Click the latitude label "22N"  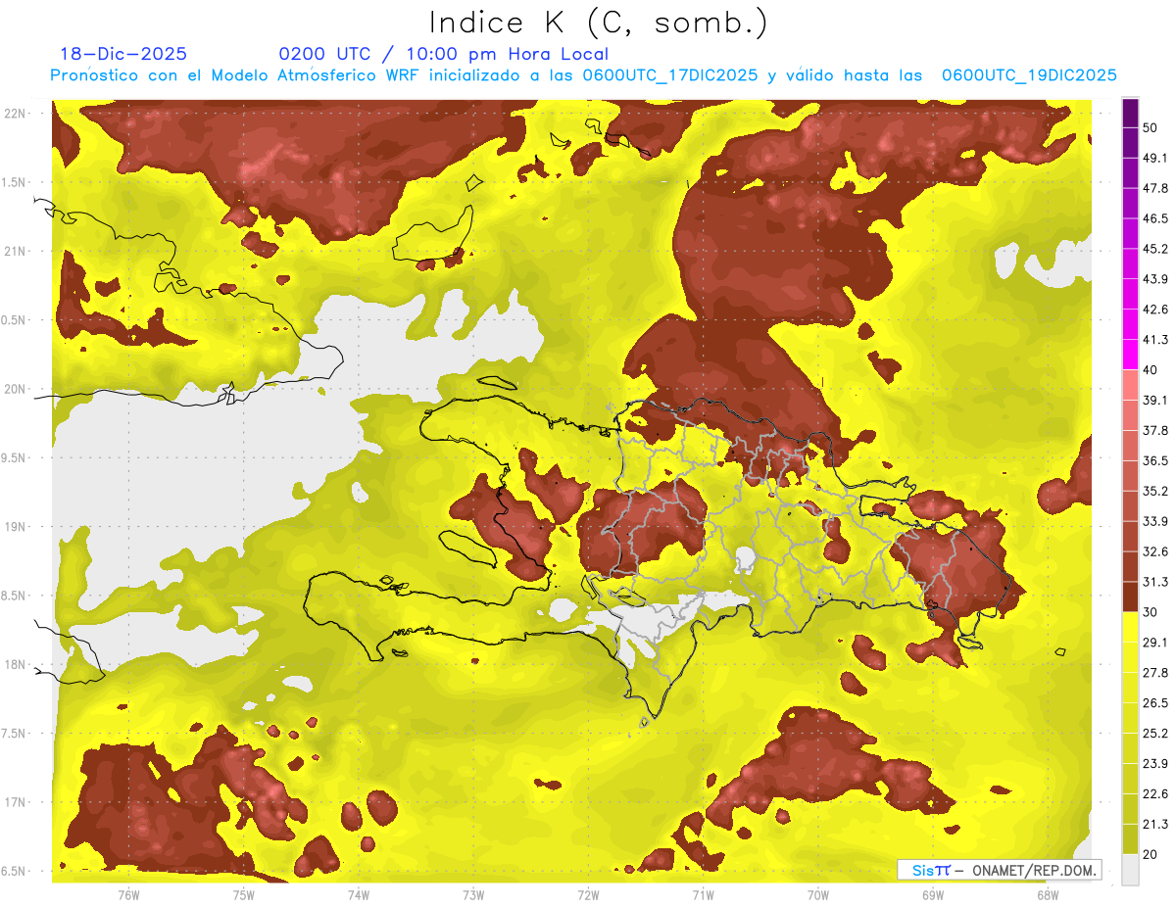pyautogui.click(x=17, y=114)
